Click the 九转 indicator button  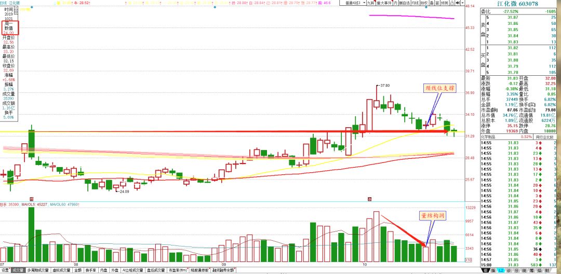(x=371, y=3)
